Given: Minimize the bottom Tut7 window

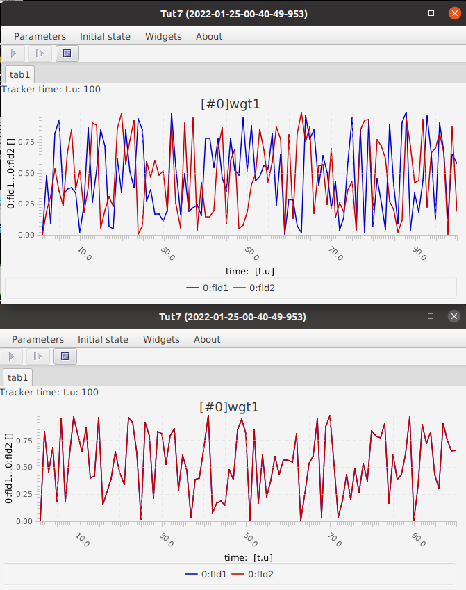Looking at the screenshot, I should pyautogui.click(x=406, y=316).
